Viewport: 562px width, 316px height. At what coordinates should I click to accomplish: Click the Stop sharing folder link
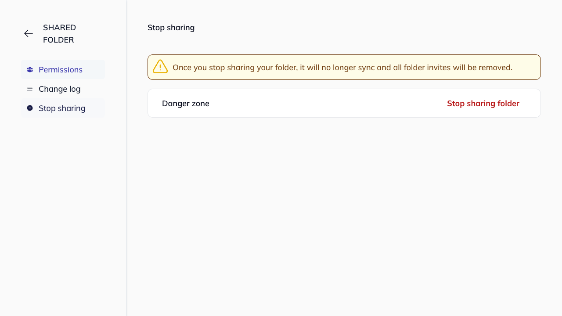(x=483, y=103)
